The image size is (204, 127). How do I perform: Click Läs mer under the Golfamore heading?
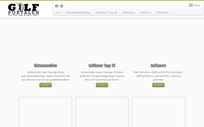(x=158, y=85)
